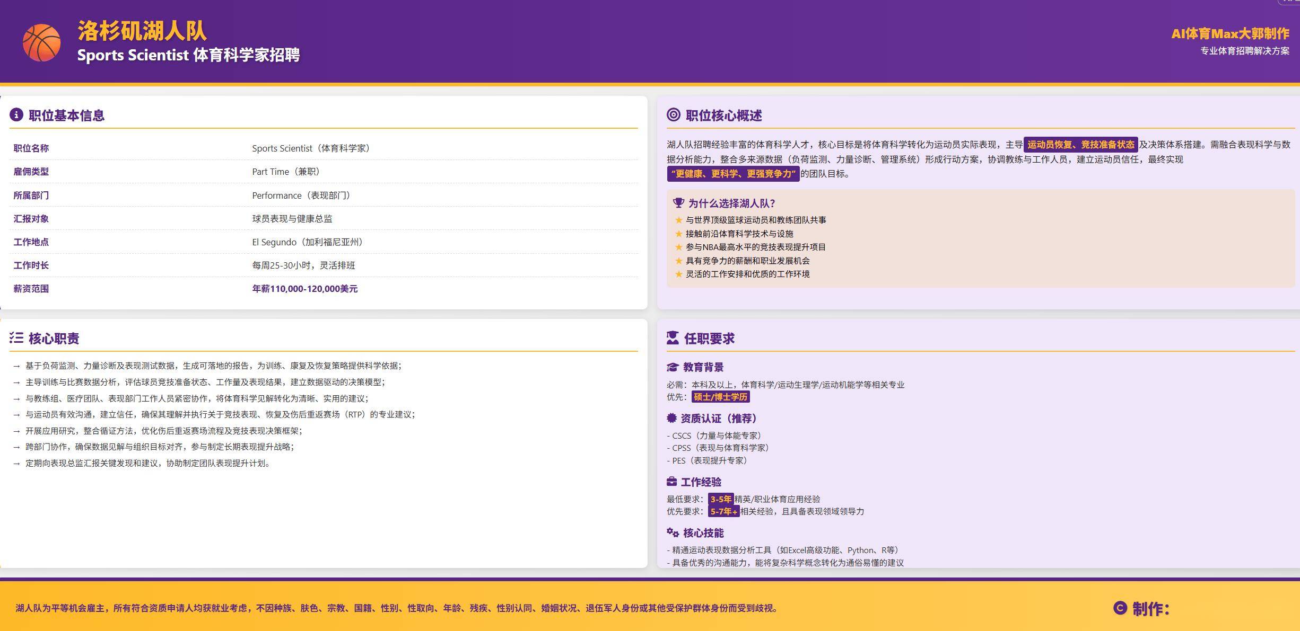Image resolution: width=1300 pixels, height=631 pixels.
Task: Click the 洛杉矶湖人队 title in the header
Action: (142, 31)
